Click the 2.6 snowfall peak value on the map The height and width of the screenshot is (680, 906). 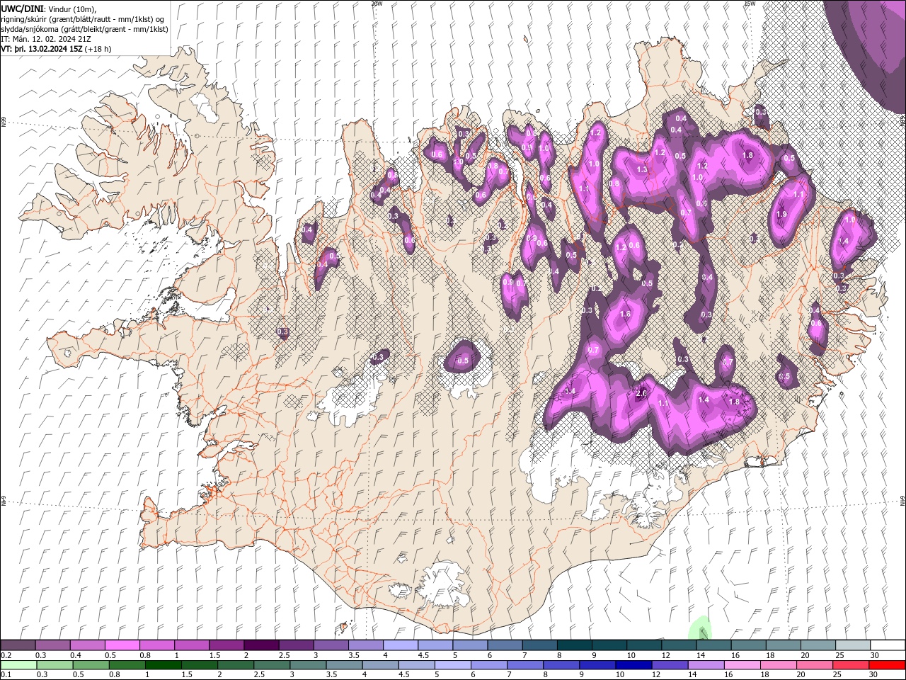[642, 394]
